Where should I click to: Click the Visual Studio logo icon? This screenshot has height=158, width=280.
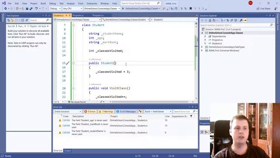[4, 3]
